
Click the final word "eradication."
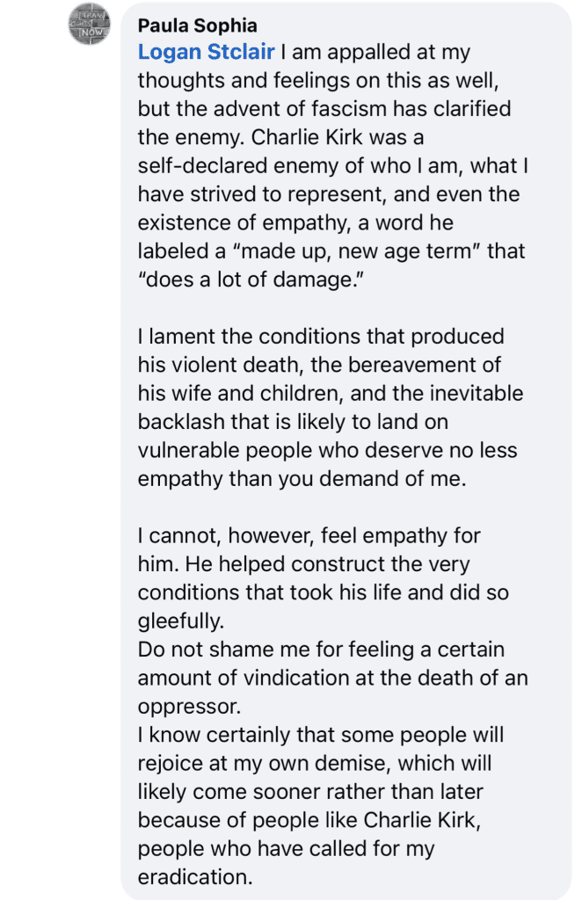191,876
